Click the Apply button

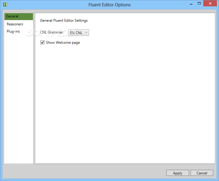pyautogui.click(x=178, y=173)
